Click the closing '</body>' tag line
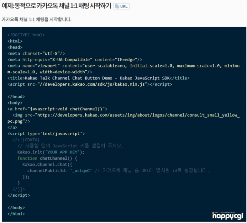Image resolution: width=247 pixels, height=223 pixels. (16, 207)
